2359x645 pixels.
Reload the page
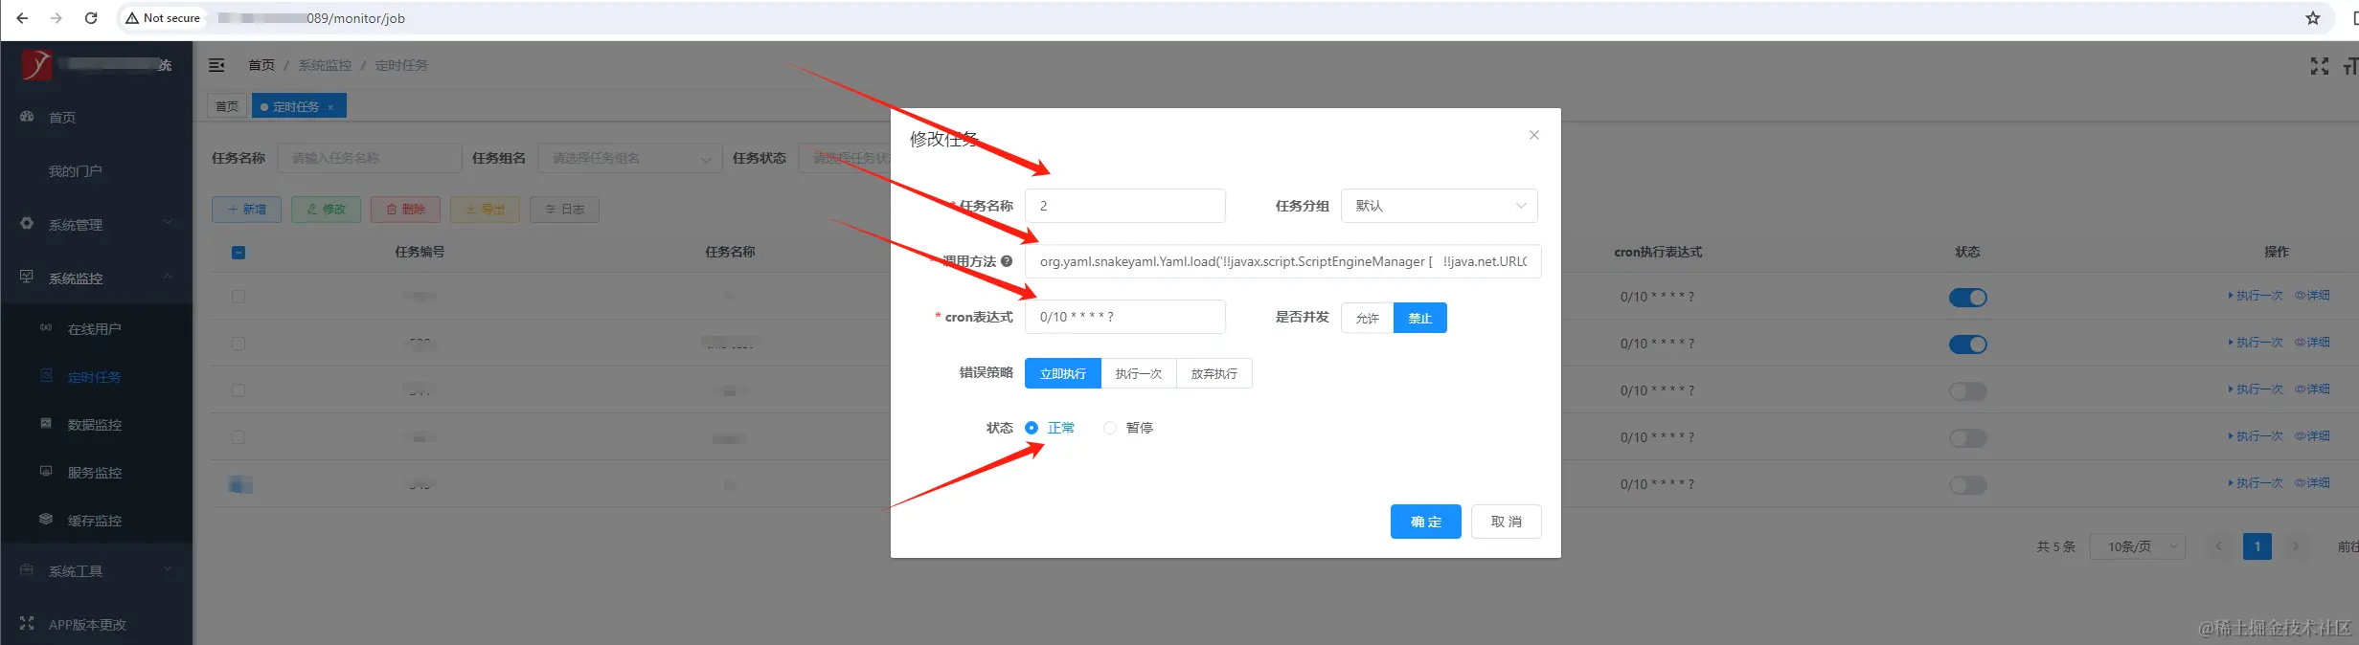click(x=91, y=18)
